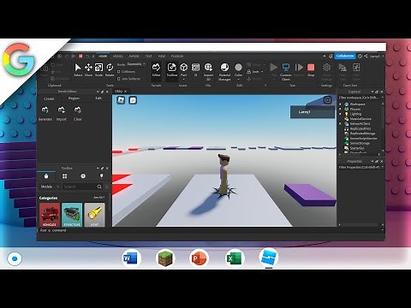Select the Rotate tool
This screenshot has height=308, width=411.
pos(110,68)
